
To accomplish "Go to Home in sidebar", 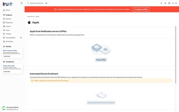I will coord(8,10).
